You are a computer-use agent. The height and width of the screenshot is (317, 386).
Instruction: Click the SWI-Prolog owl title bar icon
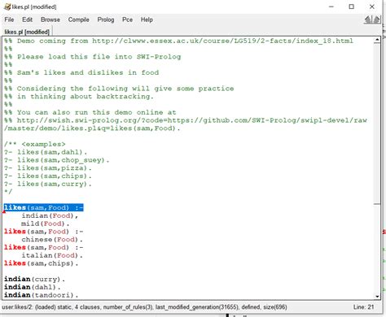click(x=7, y=7)
